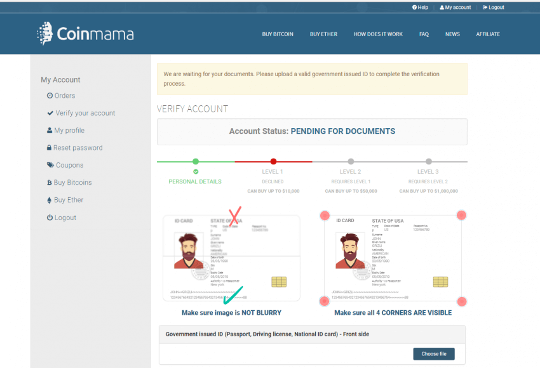
Task: Navigate to the FAQ section
Action: (424, 34)
